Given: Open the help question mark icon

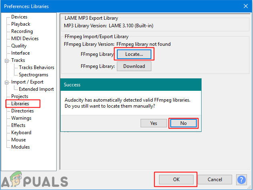Looking at the screenshot, I should (x=241, y=180).
